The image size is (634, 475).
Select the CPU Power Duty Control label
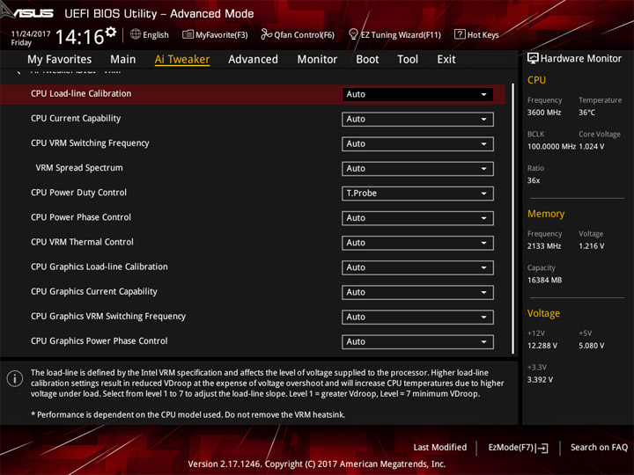click(79, 193)
